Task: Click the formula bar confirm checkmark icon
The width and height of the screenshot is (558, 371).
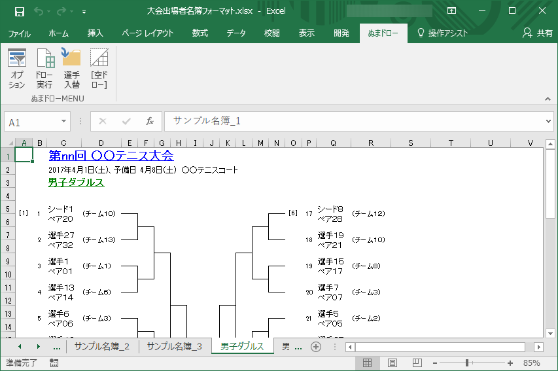Action: coord(126,122)
